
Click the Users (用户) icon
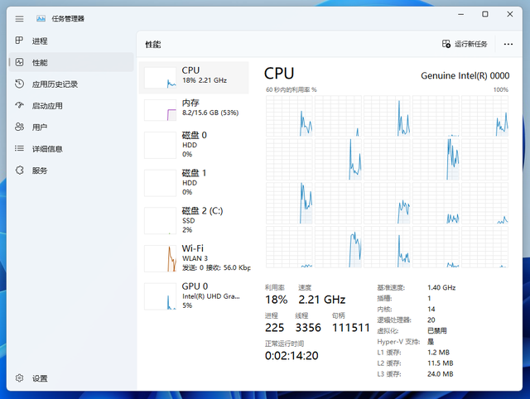[x=19, y=127]
